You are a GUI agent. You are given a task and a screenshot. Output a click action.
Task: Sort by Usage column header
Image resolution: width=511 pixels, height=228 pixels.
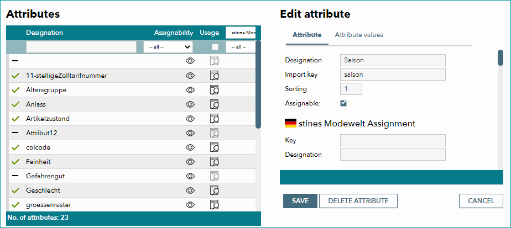pyautogui.click(x=209, y=33)
